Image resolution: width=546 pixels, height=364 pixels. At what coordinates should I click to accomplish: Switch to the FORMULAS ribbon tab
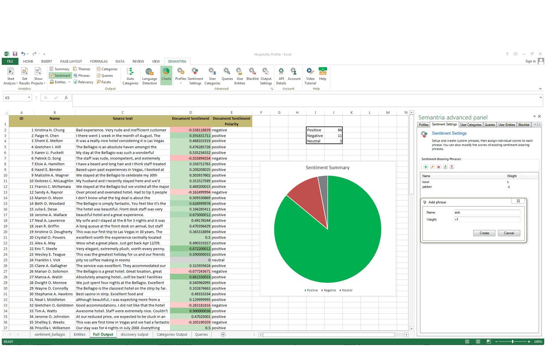[x=99, y=61]
